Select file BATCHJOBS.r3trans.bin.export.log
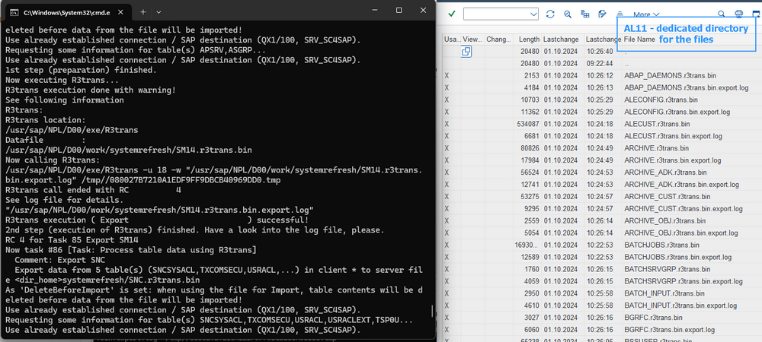Viewport: 762px width, 342px height. (678, 257)
